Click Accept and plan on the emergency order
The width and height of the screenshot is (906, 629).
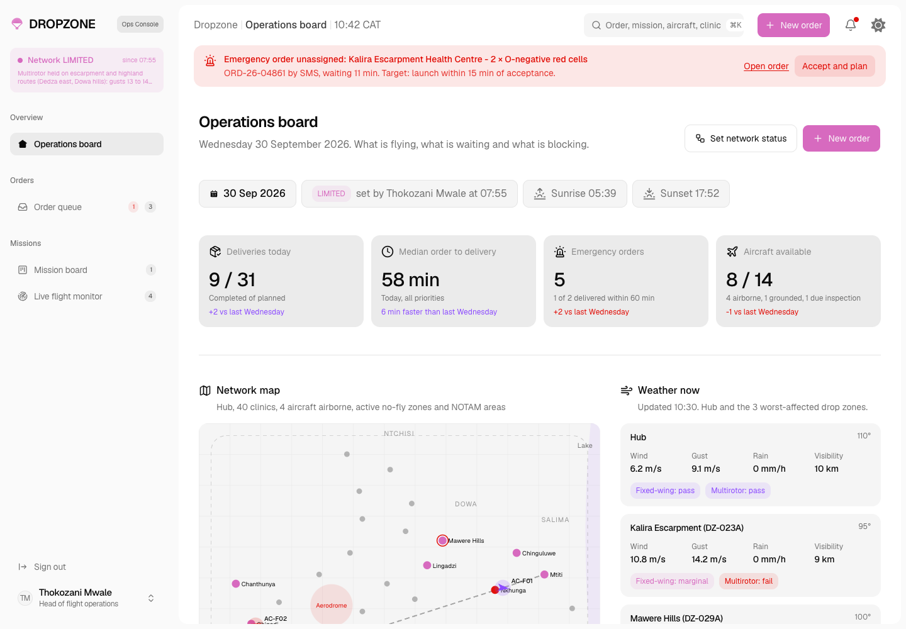(x=835, y=66)
